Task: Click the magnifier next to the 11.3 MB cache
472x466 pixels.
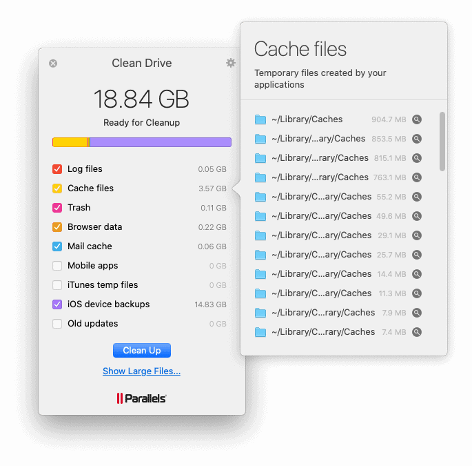Action: click(x=416, y=293)
